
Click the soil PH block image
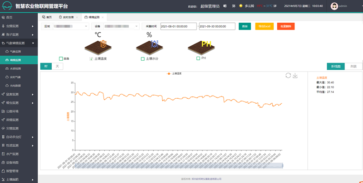pos(201,47)
